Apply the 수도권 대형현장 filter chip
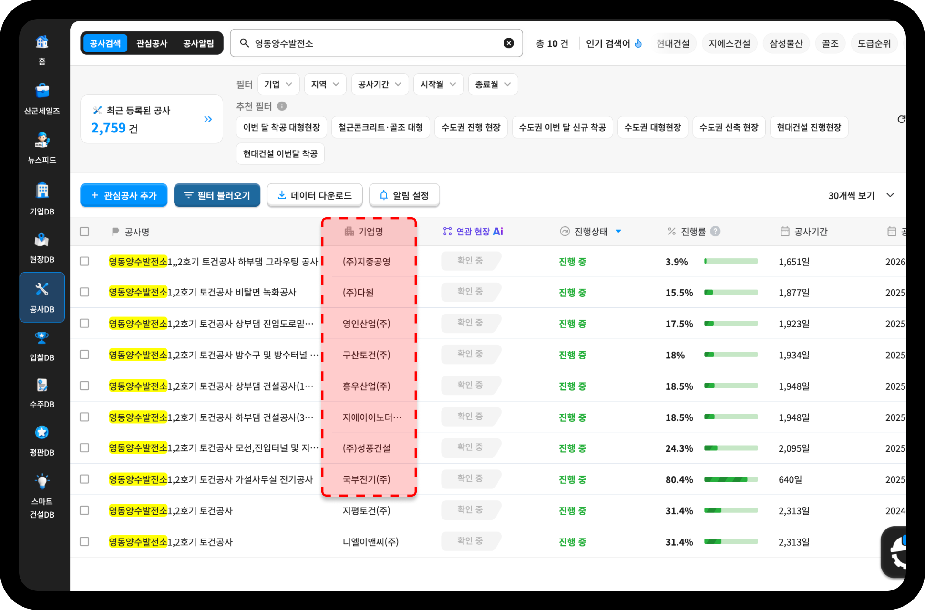This screenshot has width=925, height=610. point(653,127)
